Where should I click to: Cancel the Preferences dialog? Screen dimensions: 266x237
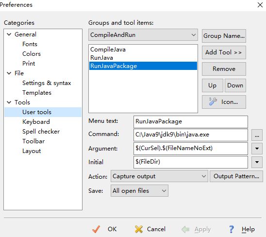150,229
